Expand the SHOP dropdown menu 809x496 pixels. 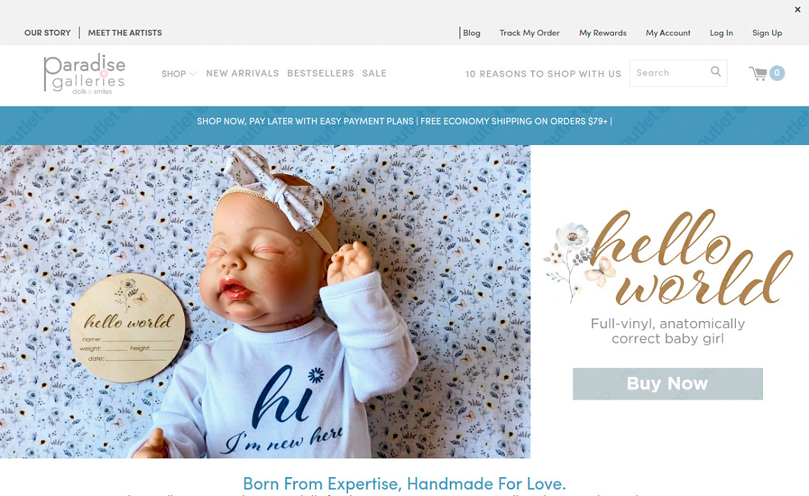click(179, 74)
